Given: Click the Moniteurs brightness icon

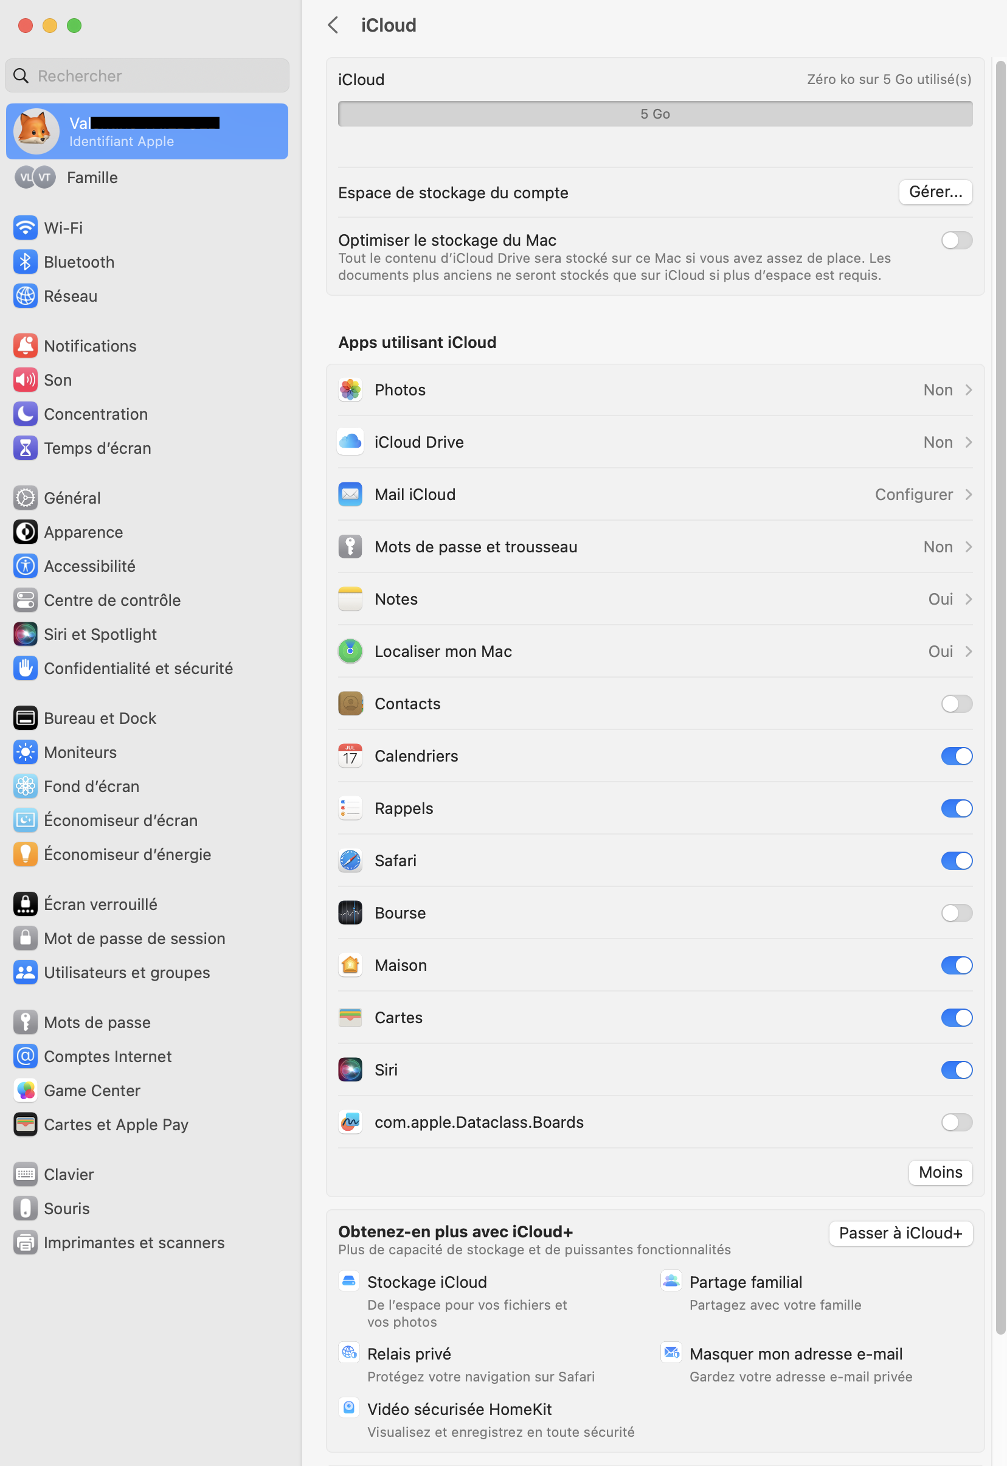Looking at the screenshot, I should pos(26,752).
